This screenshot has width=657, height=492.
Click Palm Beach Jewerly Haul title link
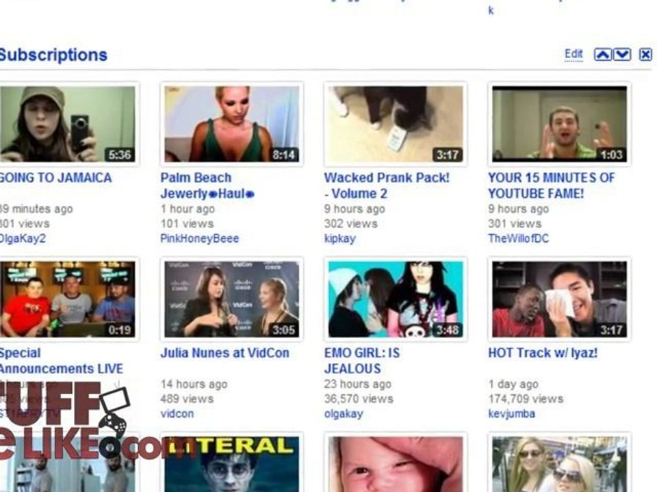point(207,185)
